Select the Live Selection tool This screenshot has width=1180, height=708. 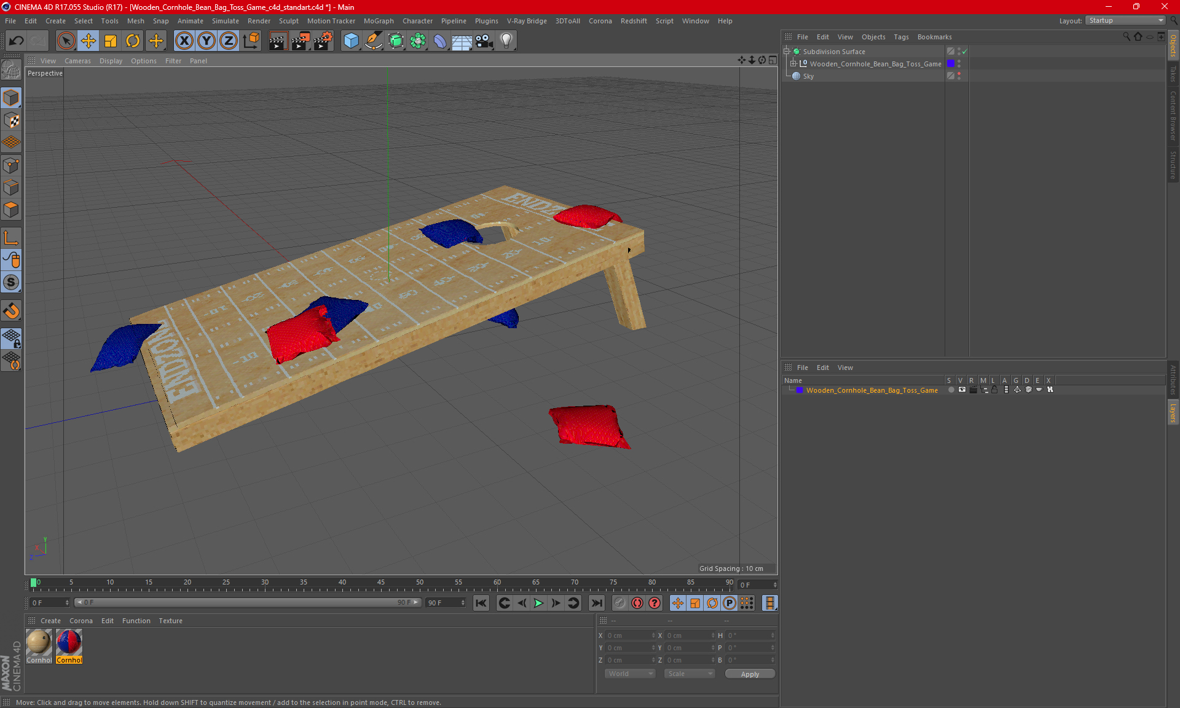tap(66, 41)
